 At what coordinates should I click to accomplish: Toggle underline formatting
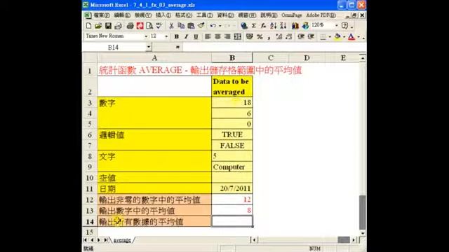click(x=196, y=36)
